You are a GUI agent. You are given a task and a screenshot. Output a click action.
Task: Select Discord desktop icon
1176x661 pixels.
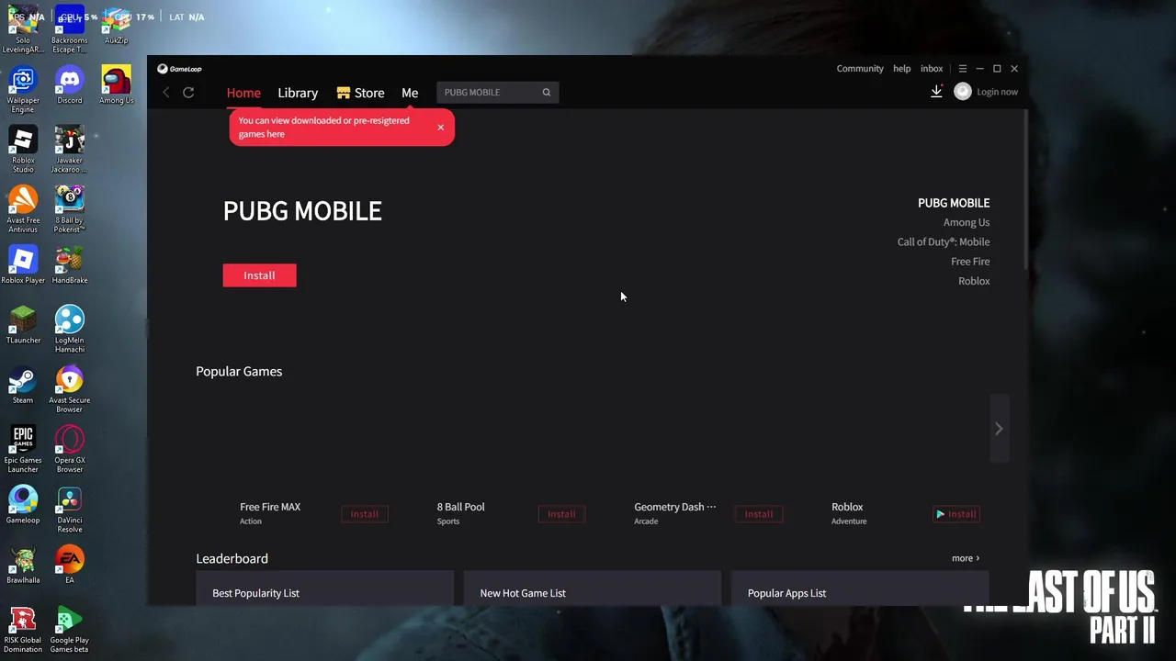coord(69,85)
